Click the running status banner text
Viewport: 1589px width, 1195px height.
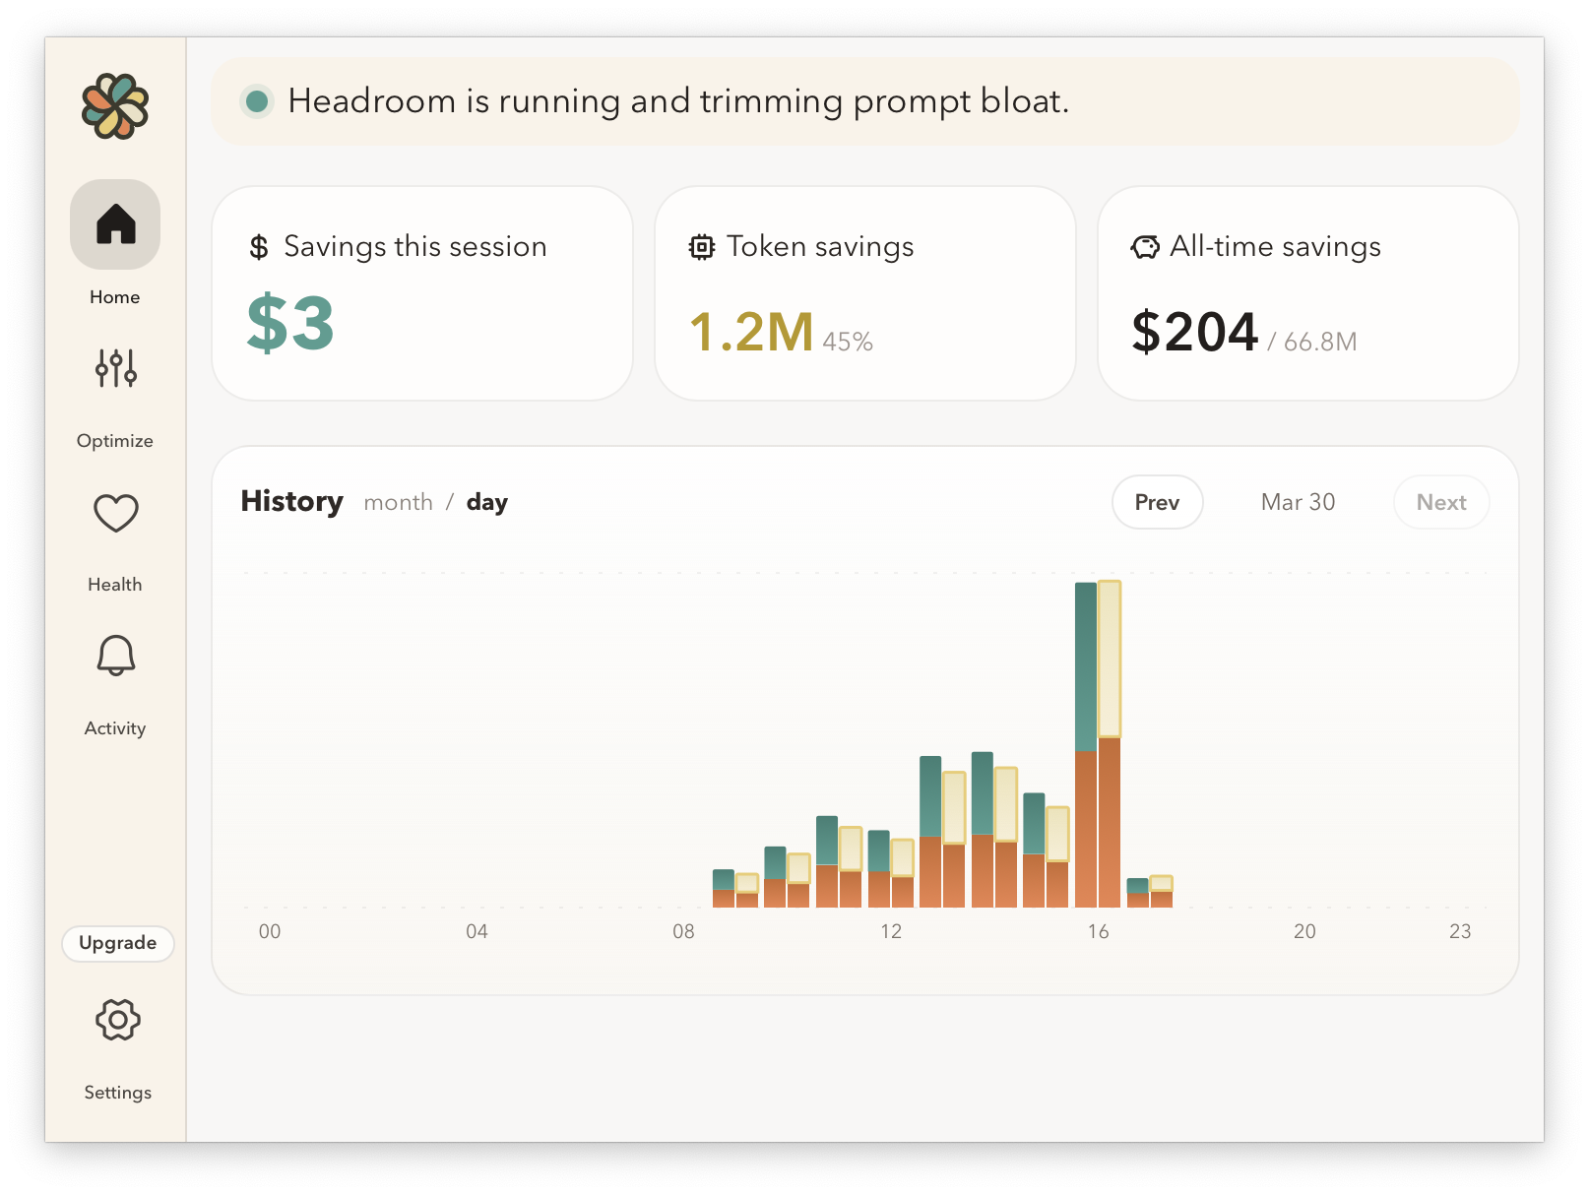[677, 100]
